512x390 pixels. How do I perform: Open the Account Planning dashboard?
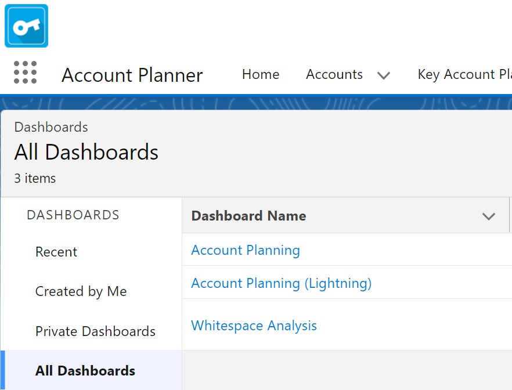tap(246, 250)
